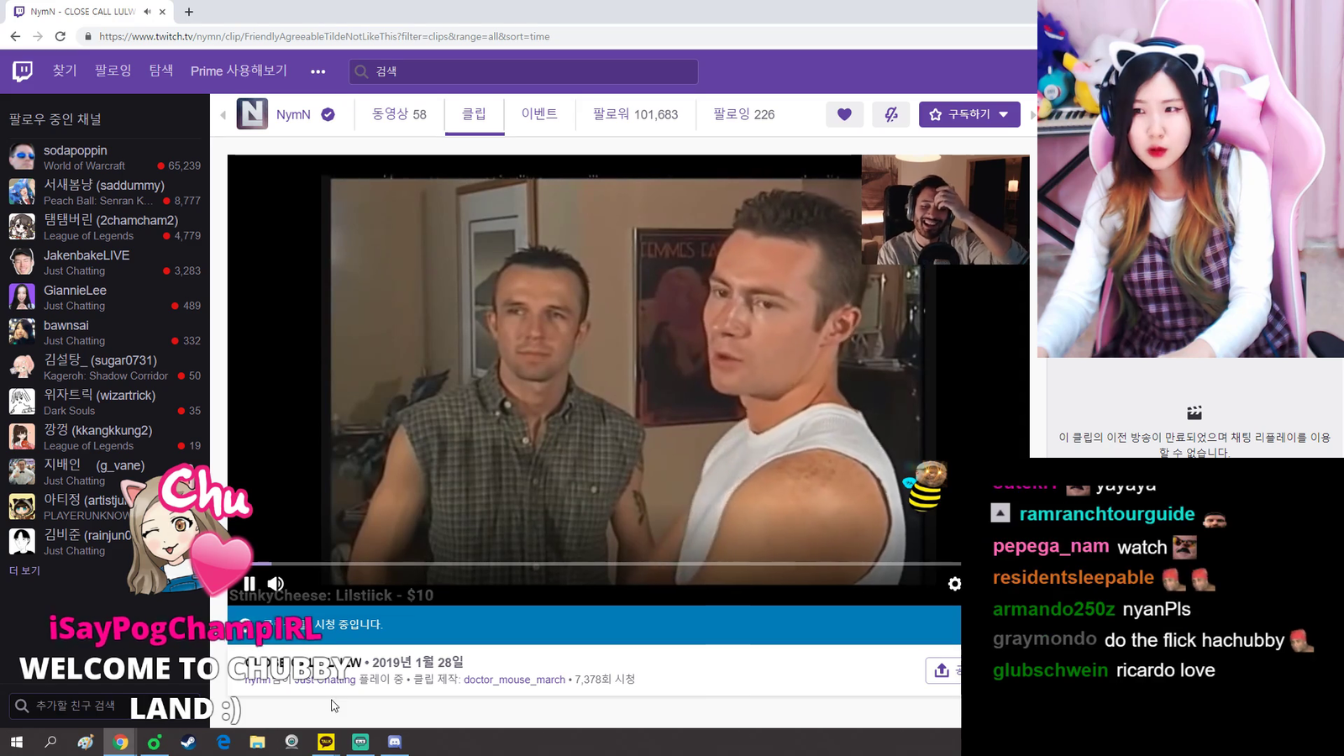Click glubschwein's username in chat
1344x756 pixels.
(x=1050, y=670)
